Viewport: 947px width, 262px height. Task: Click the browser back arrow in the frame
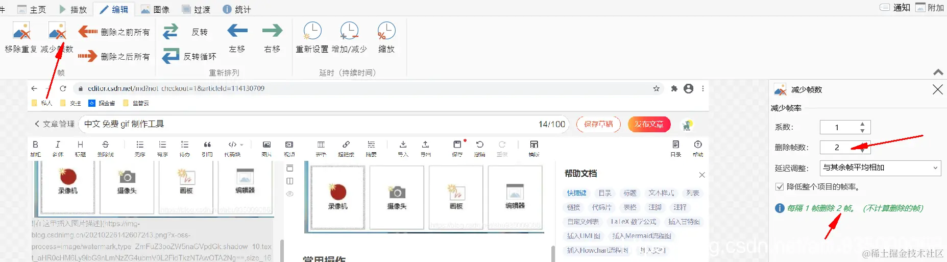pos(34,88)
